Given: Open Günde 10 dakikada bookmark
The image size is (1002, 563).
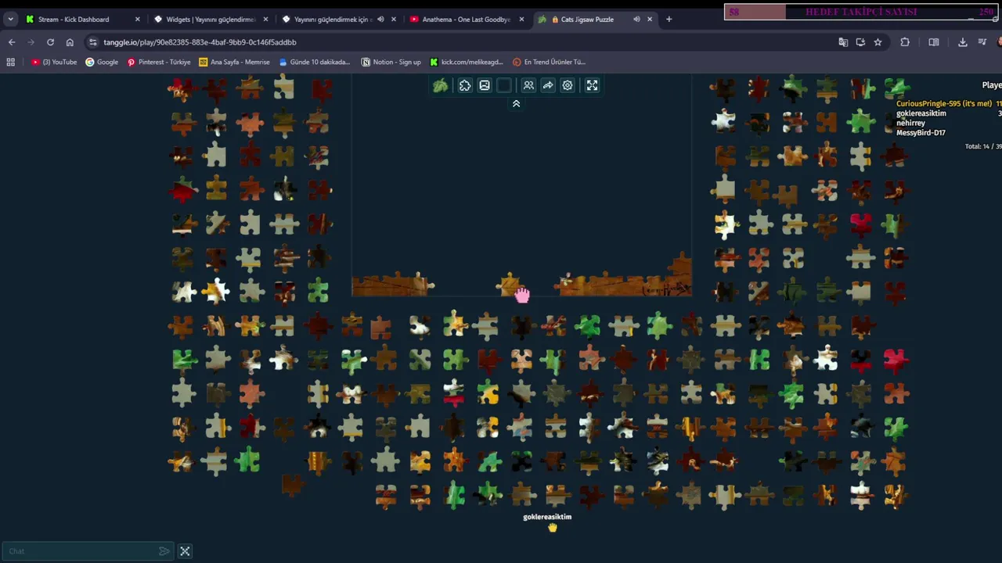Looking at the screenshot, I should pyautogui.click(x=315, y=62).
